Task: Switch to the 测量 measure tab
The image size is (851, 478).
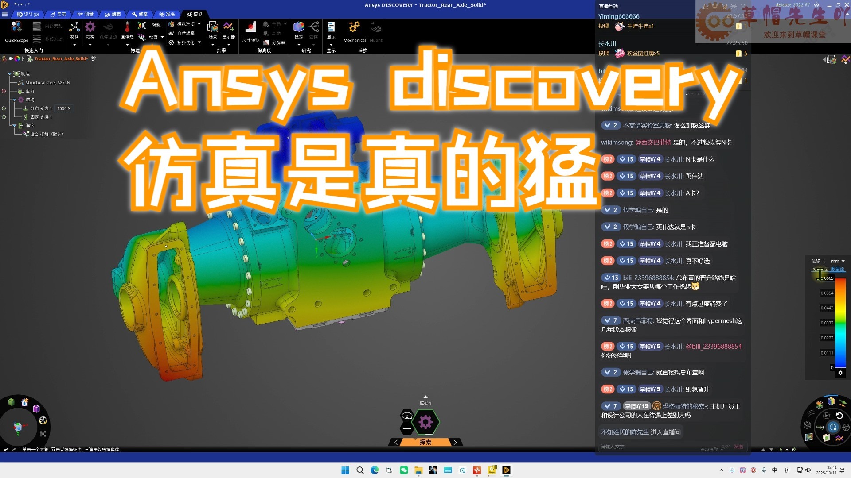Action: [x=86, y=14]
